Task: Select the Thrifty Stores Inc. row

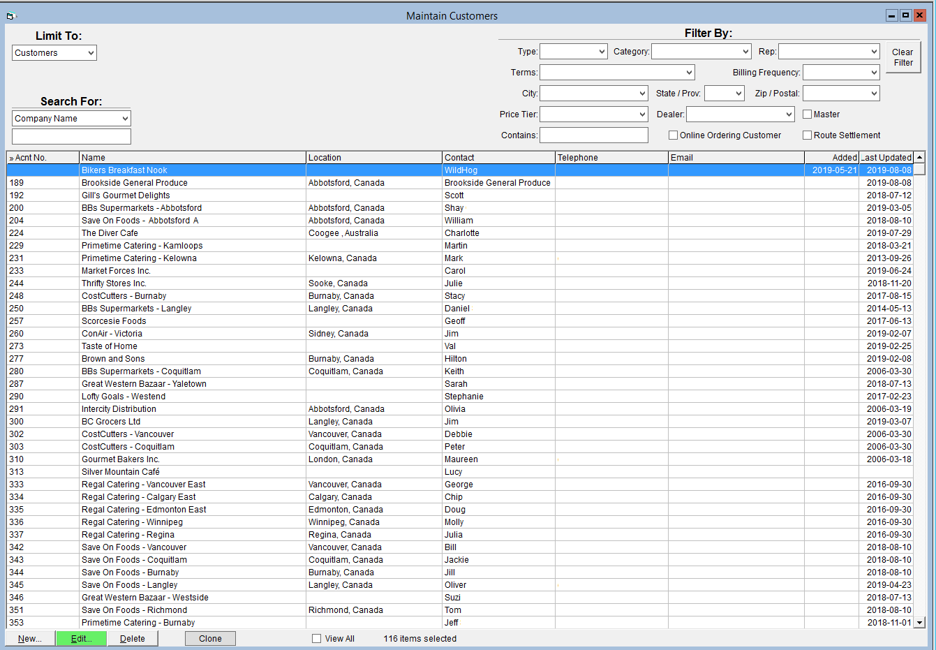Action: click(x=460, y=283)
